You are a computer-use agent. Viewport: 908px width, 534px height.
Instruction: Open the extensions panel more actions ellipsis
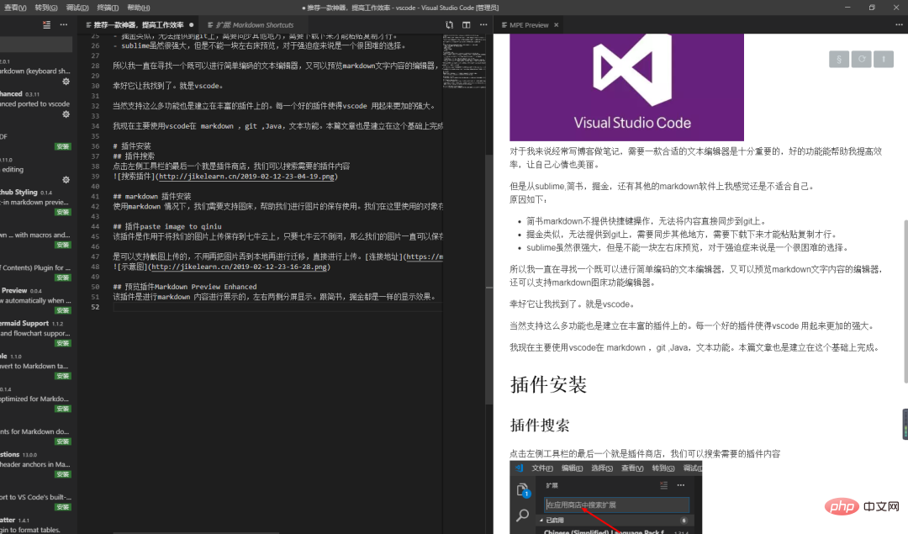[64, 25]
